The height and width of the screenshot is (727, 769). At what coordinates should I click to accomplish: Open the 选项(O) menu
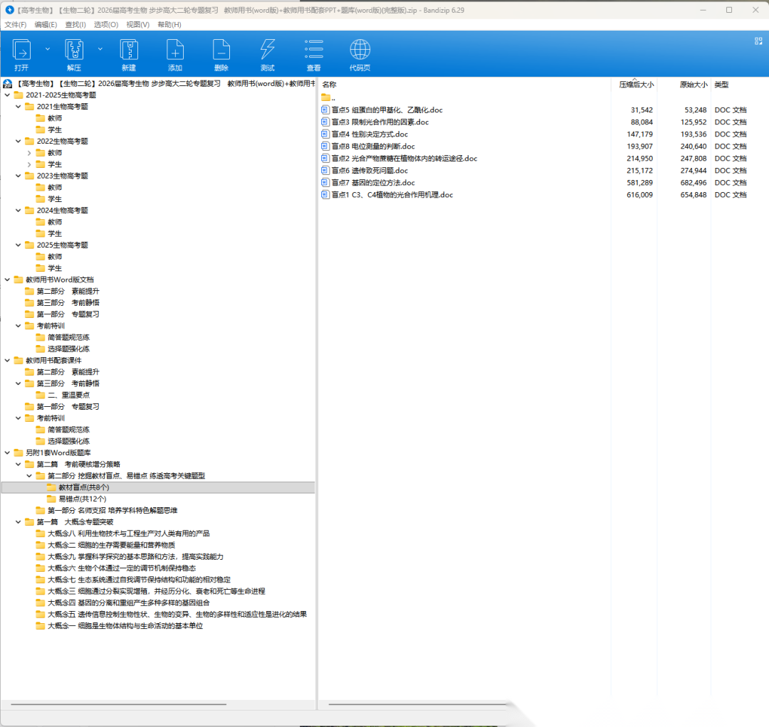tap(106, 25)
